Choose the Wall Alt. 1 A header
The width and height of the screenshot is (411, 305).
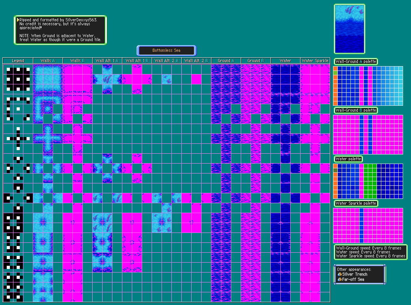click(x=107, y=61)
